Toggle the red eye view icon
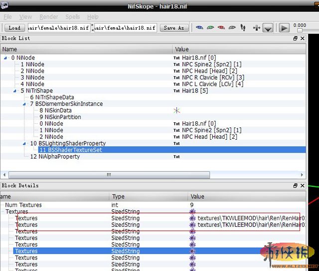Screen dimensions: 319x271 (x=221, y=28)
